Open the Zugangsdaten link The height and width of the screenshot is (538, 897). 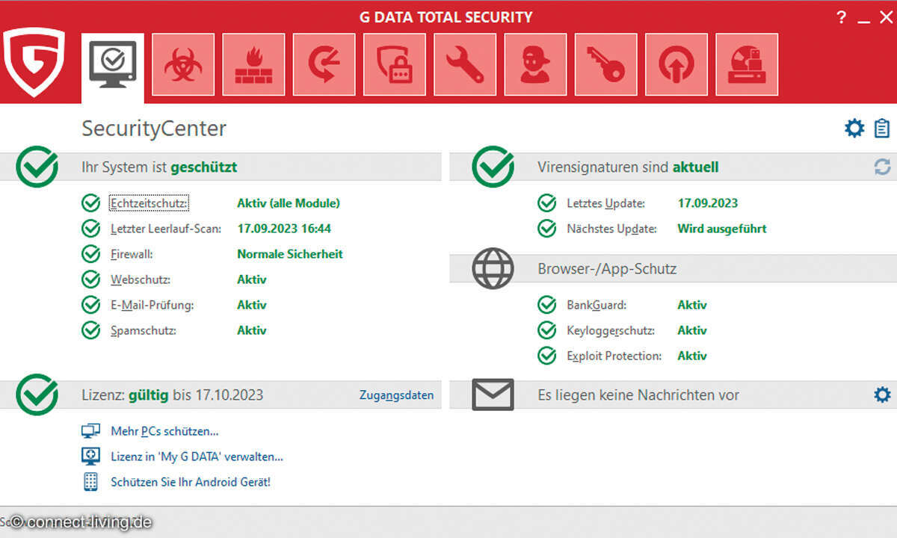point(396,395)
